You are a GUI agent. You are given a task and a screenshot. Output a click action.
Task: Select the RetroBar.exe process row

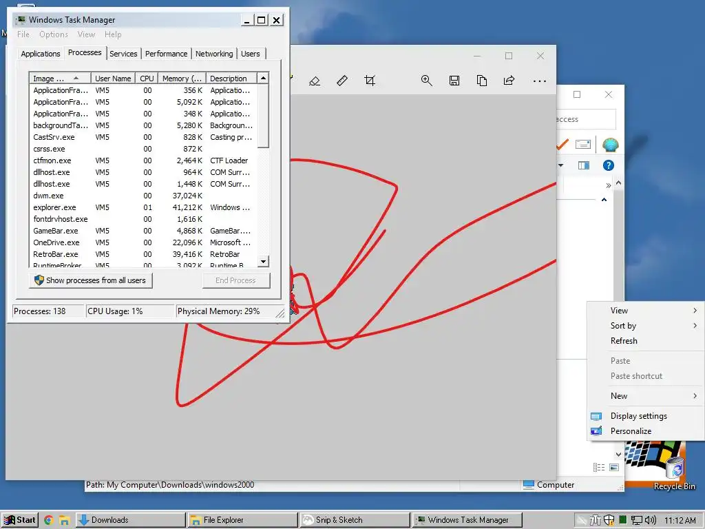point(143,254)
